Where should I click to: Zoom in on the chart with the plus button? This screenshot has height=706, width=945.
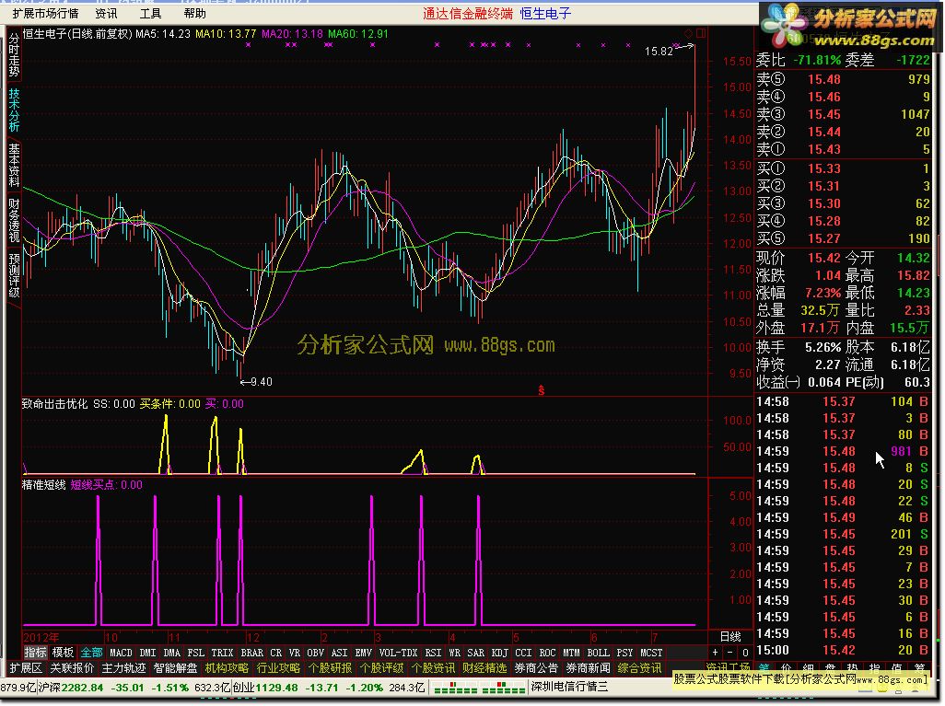click(x=716, y=653)
